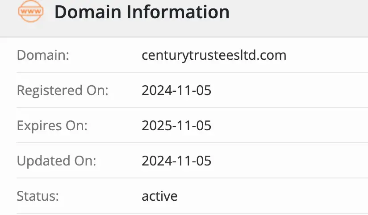Click the date in the Registered On row

[x=176, y=91]
